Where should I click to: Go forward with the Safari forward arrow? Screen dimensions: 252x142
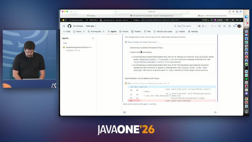pos(75,12)
